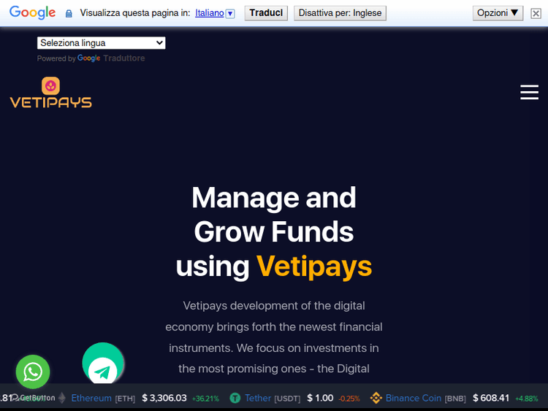The width and height of the screenshot is (548, 411).
Task: Click the 'Vetipays development of the digital' paragraph
Action: [x=274, y=337]
